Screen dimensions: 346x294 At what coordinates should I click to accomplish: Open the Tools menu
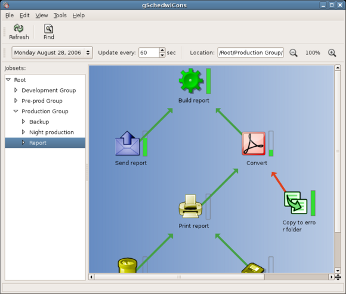pos(60,16)
